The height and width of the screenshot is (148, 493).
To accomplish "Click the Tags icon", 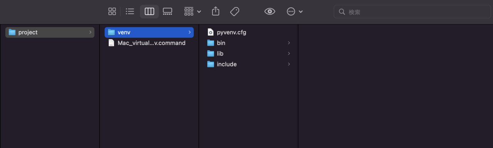I will 235,12.
